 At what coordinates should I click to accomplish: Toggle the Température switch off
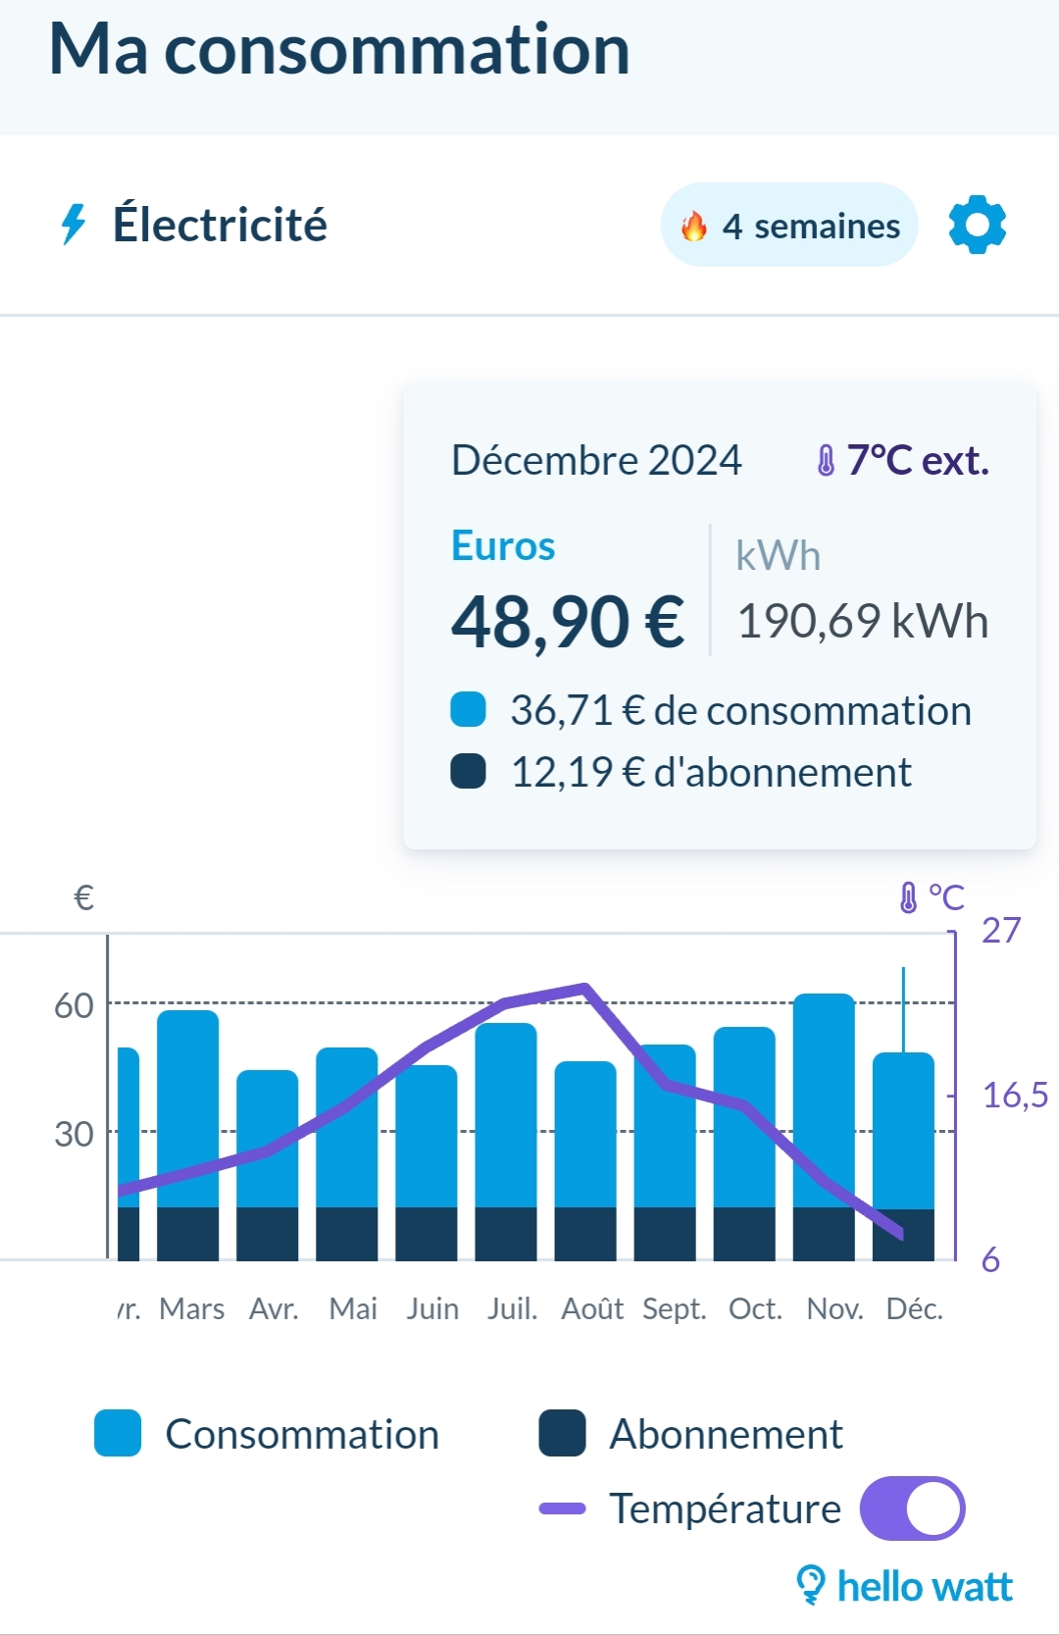[x=912, y=1508]
